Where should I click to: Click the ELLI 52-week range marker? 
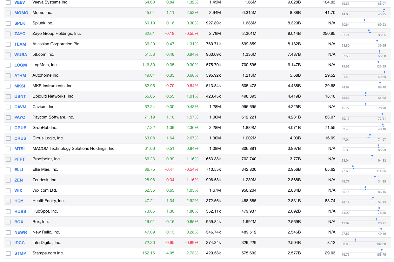[x=353, y=167]
